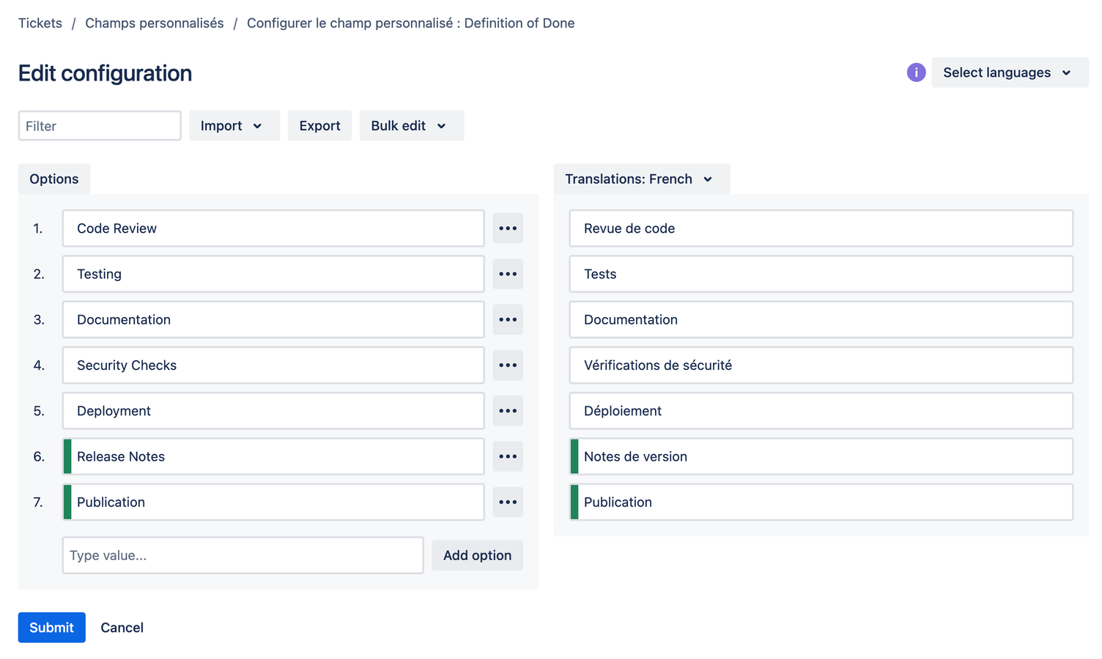Screen dimensions: 1102x659
Task: Open the Definition of Done breadcrumb link
Action: click(410, 23)
